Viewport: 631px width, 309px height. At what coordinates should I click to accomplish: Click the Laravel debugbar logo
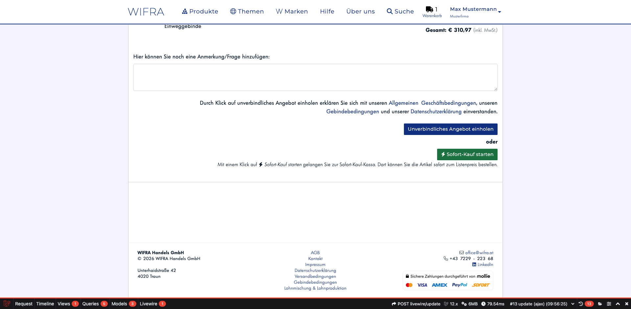[7, 304]
